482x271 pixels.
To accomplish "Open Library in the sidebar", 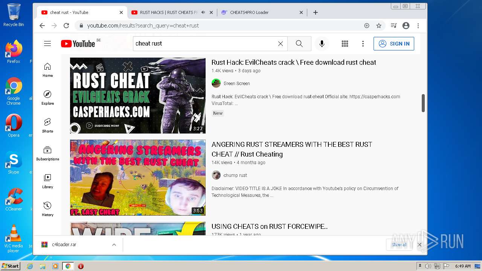I will point(47,181).
